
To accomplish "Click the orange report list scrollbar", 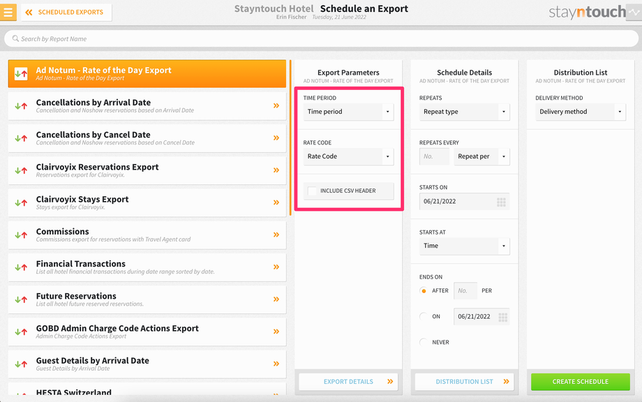I will point(290,138).
